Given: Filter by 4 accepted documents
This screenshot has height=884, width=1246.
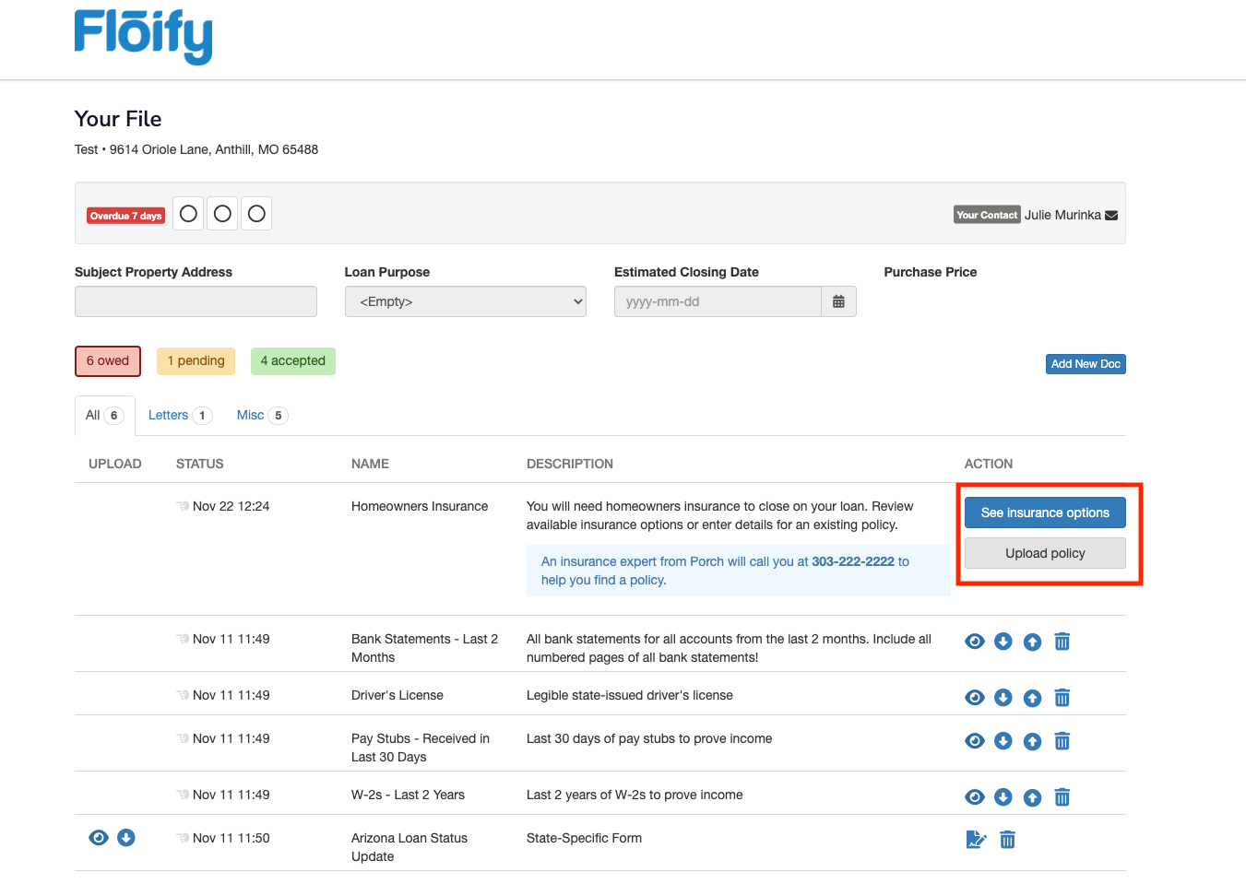Looking at the screenshot, I should pos(292,361).
